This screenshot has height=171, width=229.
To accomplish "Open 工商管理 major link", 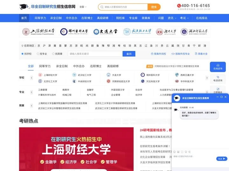I will click(43, 90).
